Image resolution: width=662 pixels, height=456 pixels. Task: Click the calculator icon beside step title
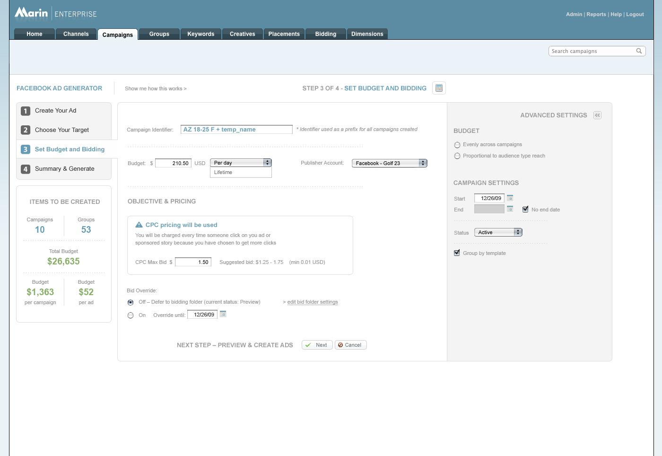439,88
